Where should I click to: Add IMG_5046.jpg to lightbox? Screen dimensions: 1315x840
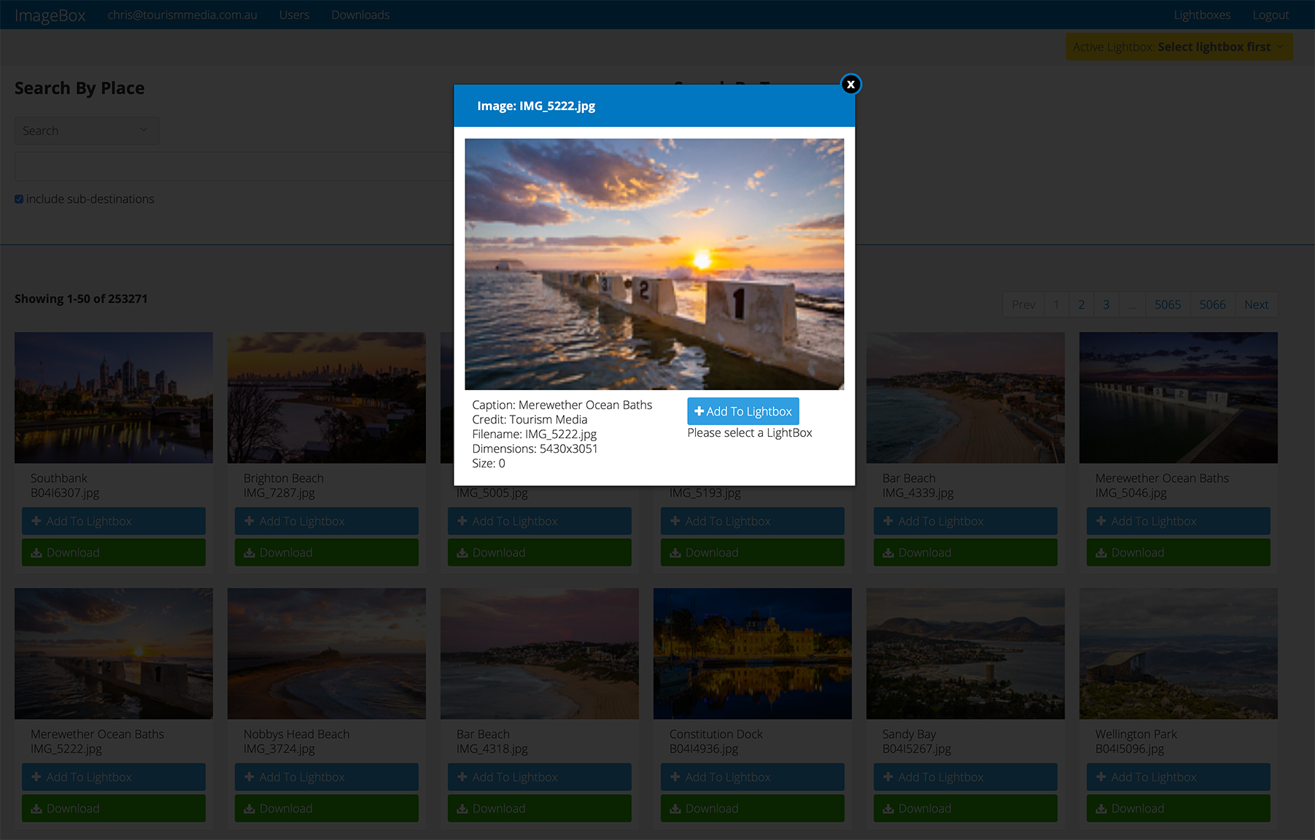click(x=1179, y=521)
